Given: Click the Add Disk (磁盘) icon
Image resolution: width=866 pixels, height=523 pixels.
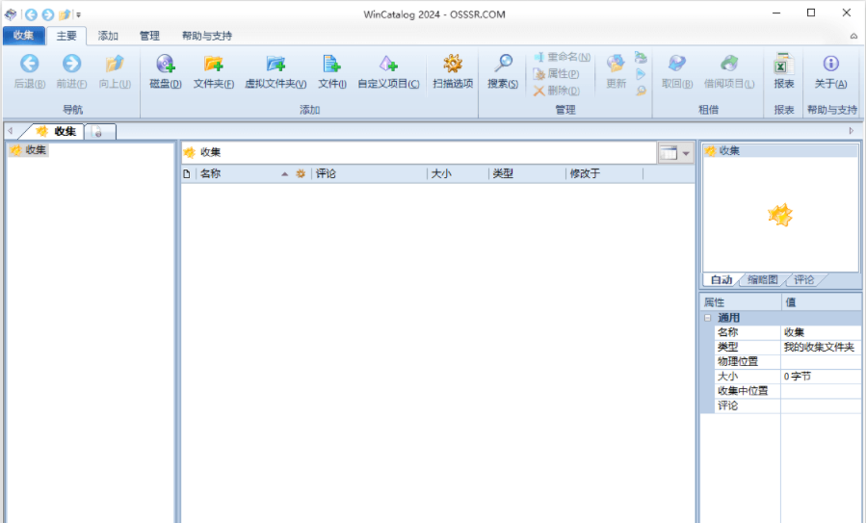Looking at the screenshot, I should tap(166, 65).
